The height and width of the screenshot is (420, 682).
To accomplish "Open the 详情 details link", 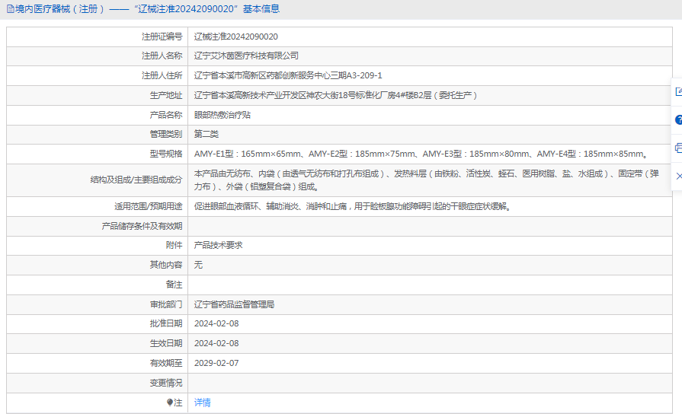I will (202, 402).
